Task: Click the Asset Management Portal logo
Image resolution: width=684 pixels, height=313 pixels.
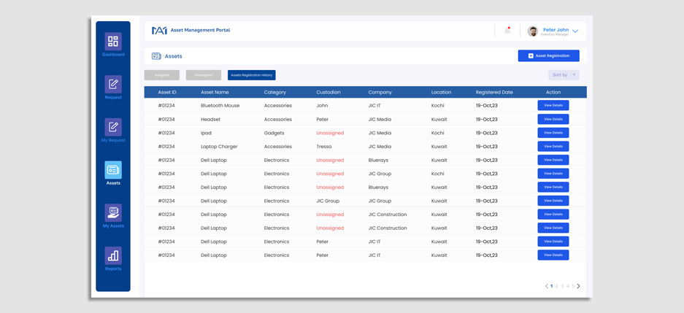Action: (x=159, y=31)
